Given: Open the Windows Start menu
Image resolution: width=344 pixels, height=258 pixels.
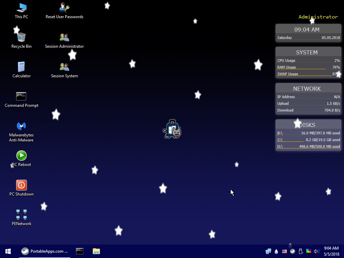Looking at the screenshot, I should (8, 251).
